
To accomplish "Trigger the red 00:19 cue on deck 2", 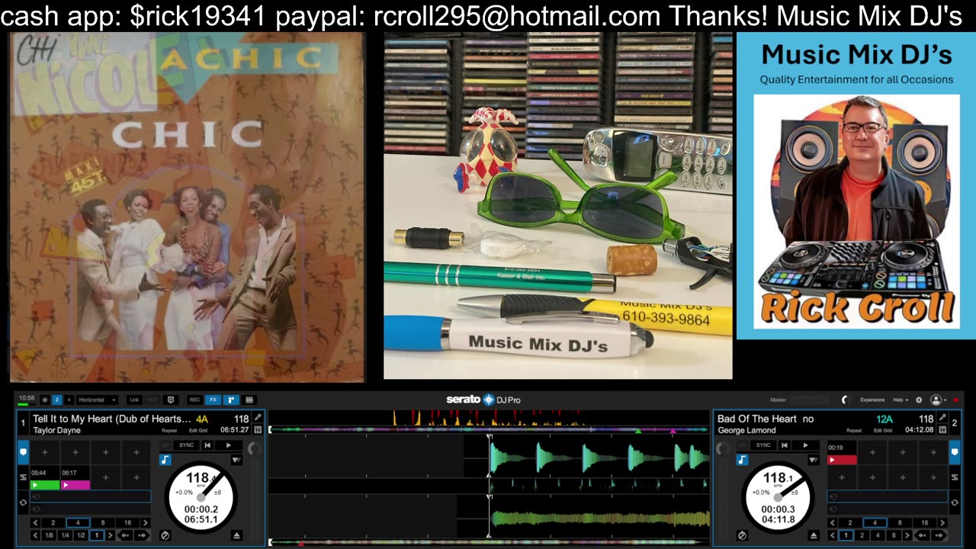I will click(x=843, y=454).
